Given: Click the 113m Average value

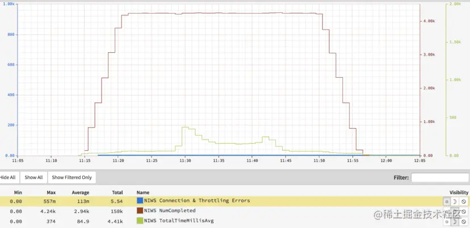Looking at the screenshot, I should pos(84,201).
